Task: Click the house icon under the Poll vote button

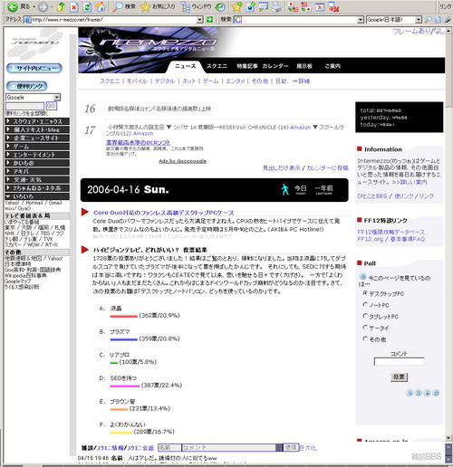Action: (x=436, y=393)
